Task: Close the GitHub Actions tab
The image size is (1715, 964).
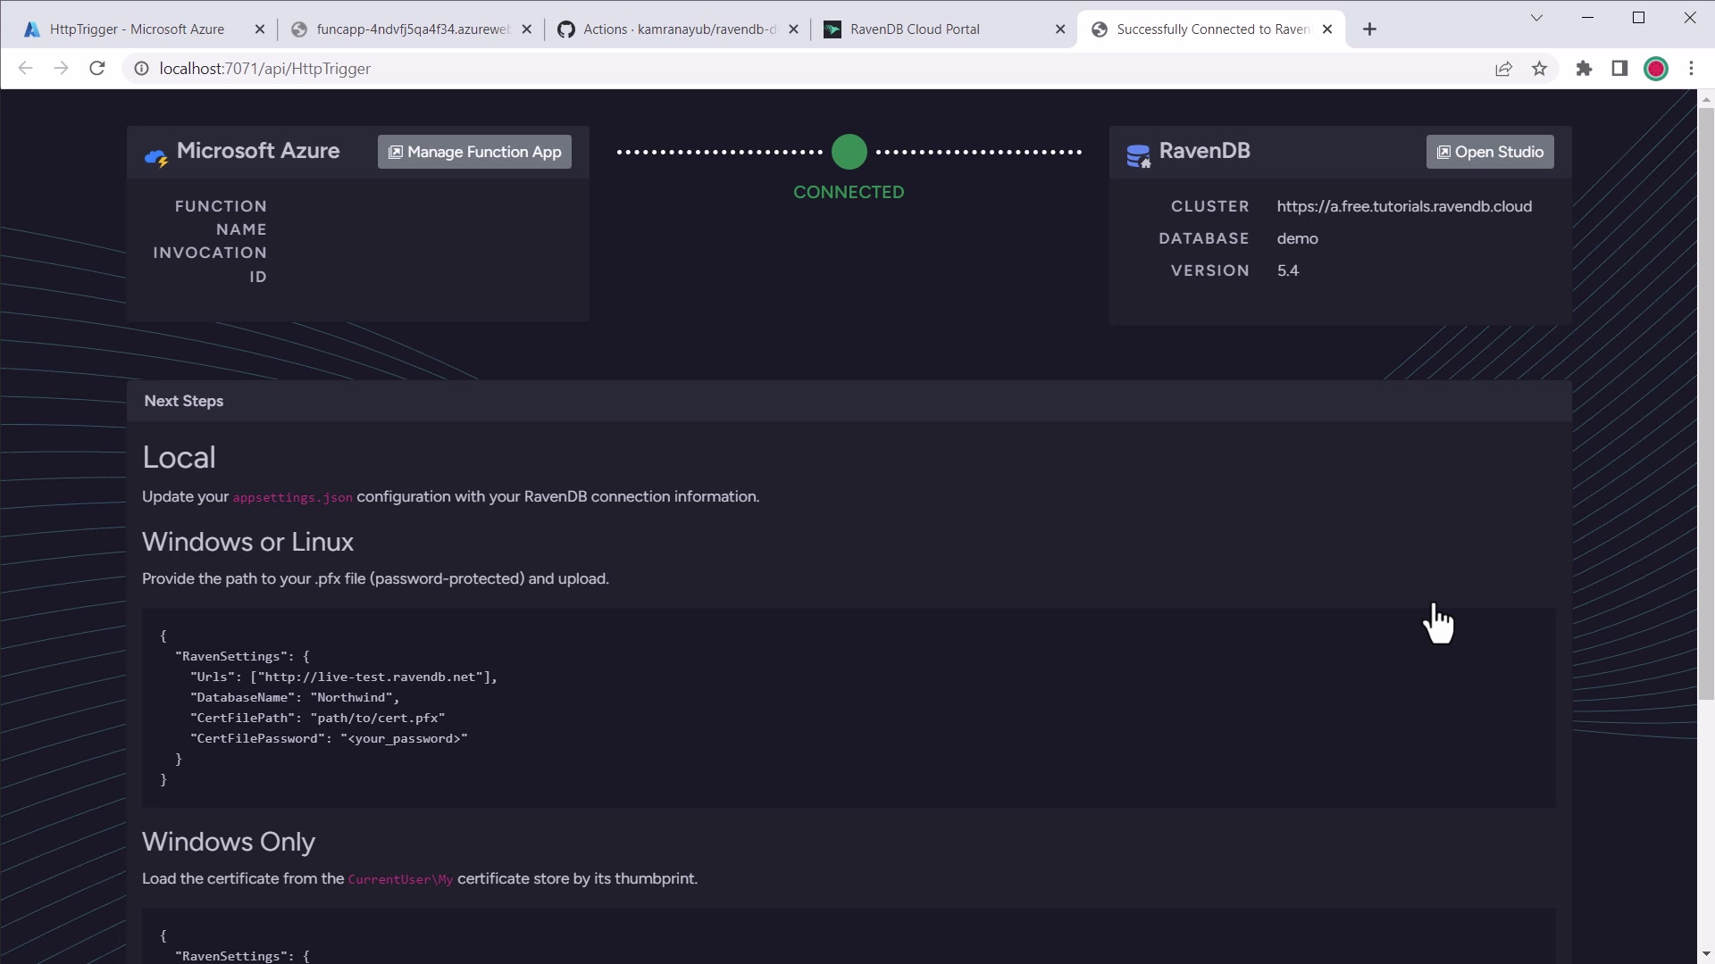Action: 793,29
